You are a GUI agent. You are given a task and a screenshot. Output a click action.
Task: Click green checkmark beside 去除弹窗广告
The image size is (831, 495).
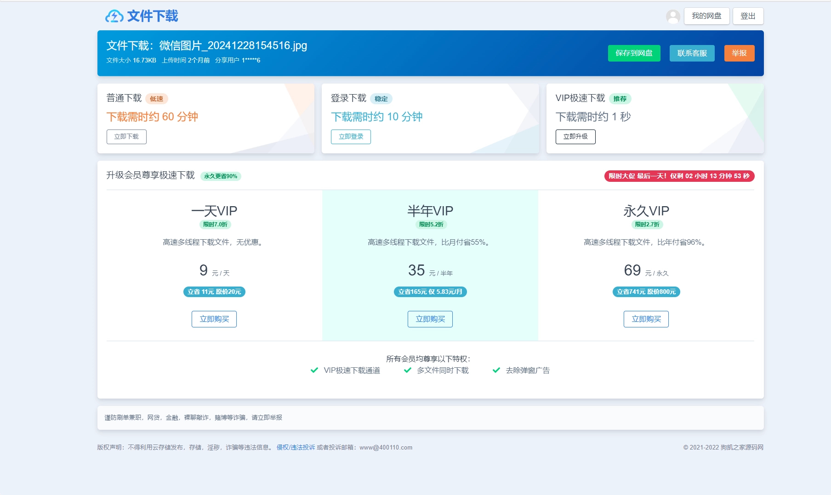coord(496,370)
